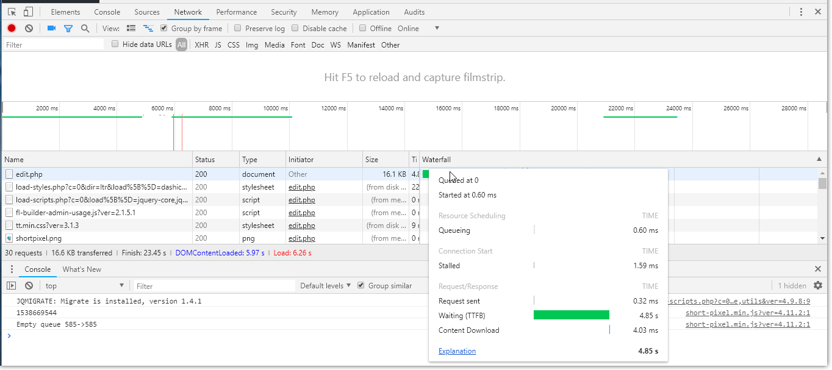The image size is (832, 370).
Task: Open console settings gear
Action: click(x=818, y=285)
